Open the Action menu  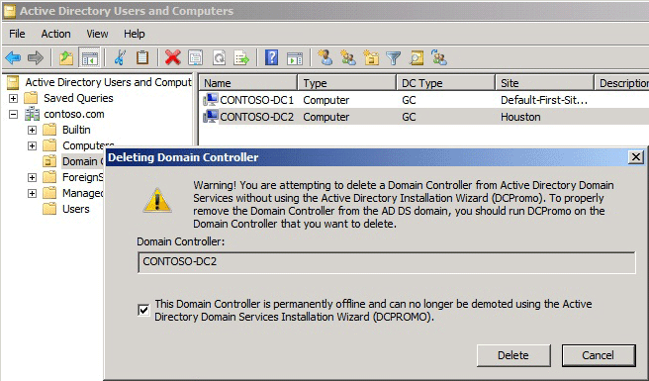click(55, 34)
